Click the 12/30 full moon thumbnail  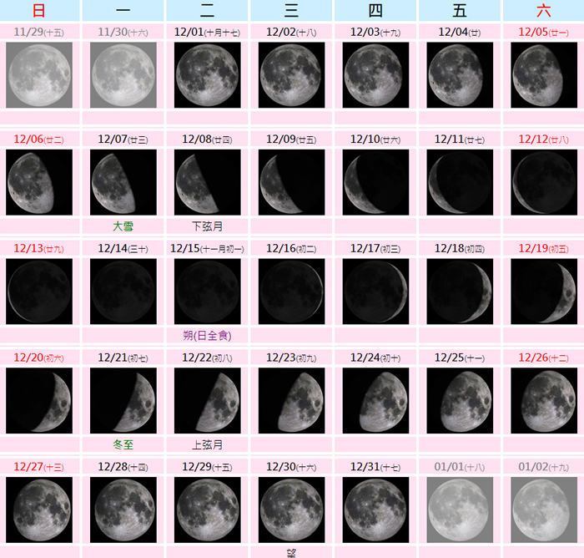click(291, 510)
